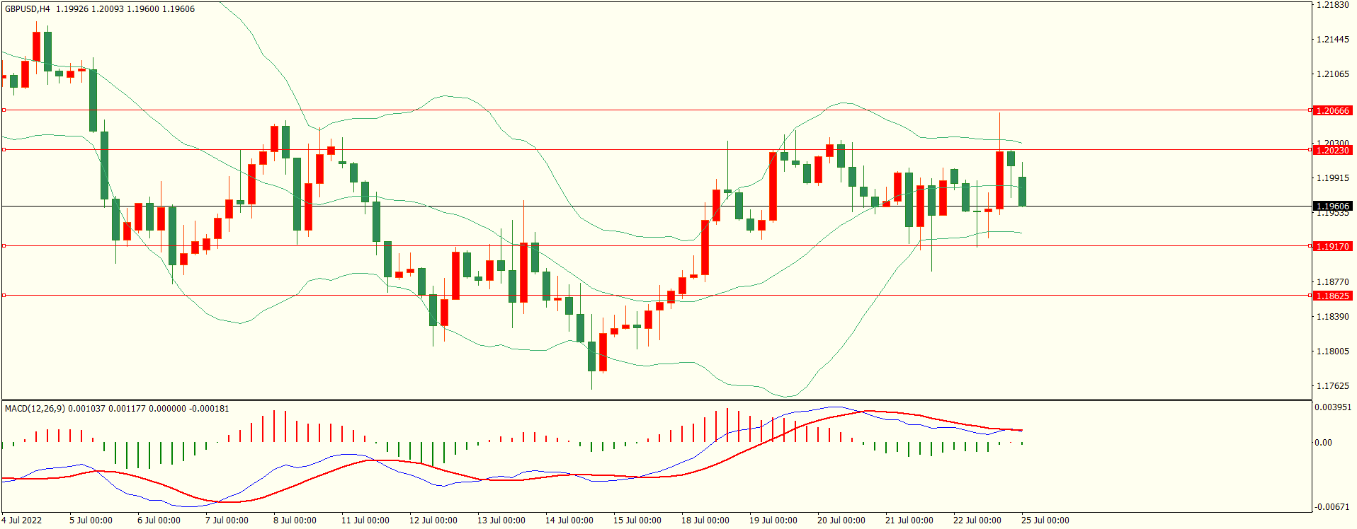Click the 1.21445 price scale value
Image resolution: width=1357 pixels, height=529 pixels.
click(x=1332, y=40)
